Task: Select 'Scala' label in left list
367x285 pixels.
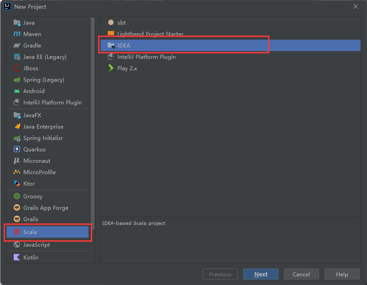Action: coord(30,232)
